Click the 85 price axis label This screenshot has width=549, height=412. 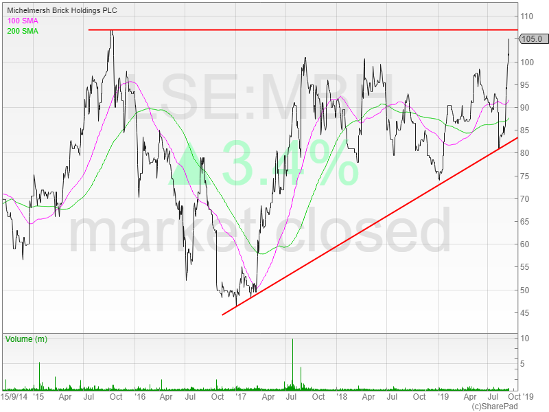524,130
